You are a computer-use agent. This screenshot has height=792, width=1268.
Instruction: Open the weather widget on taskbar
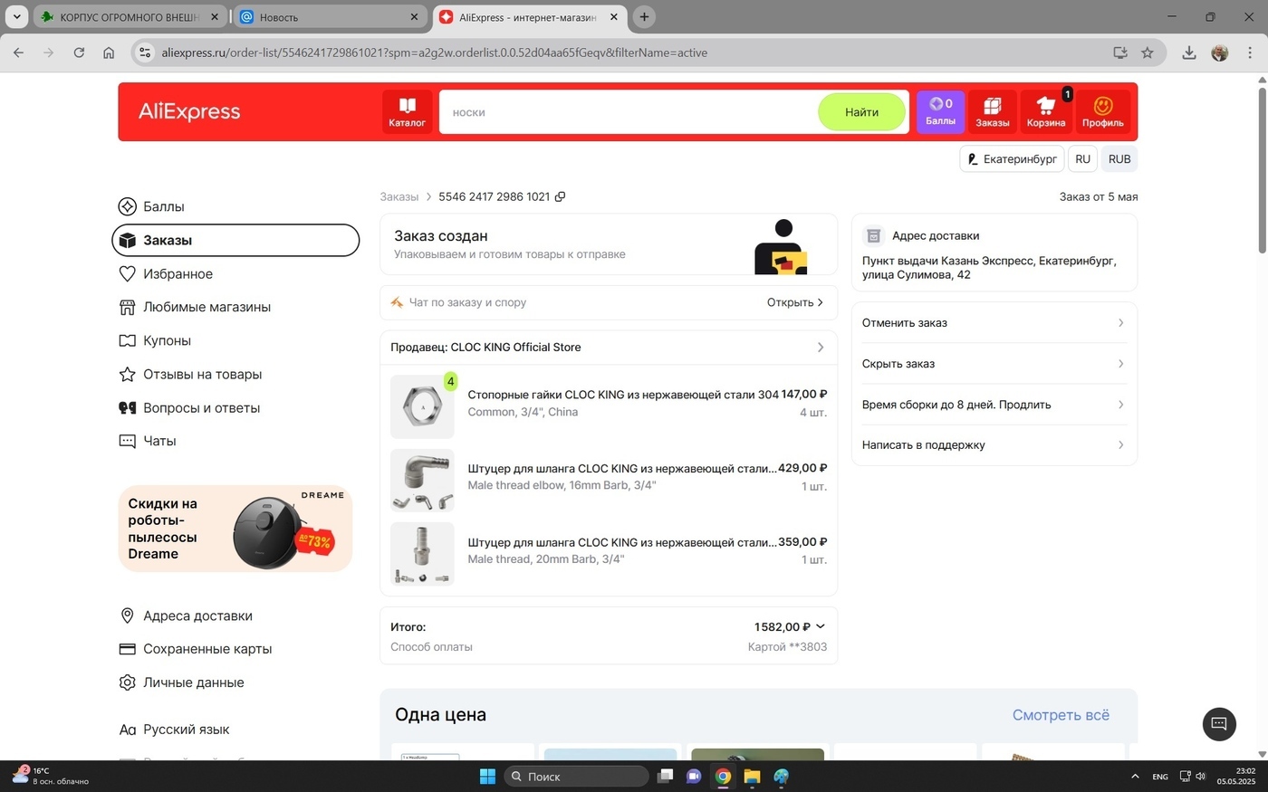[x=50, y=776]
